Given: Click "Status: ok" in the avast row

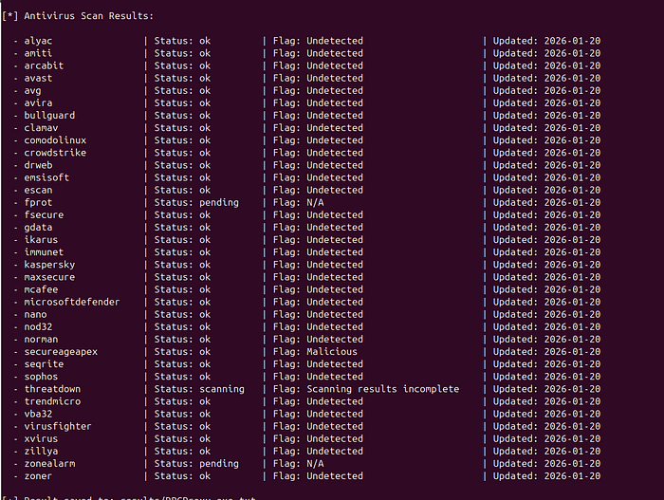Looking at the screenshot, I should [182, 79].
